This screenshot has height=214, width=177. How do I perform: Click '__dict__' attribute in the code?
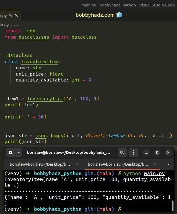click(158, 135)
